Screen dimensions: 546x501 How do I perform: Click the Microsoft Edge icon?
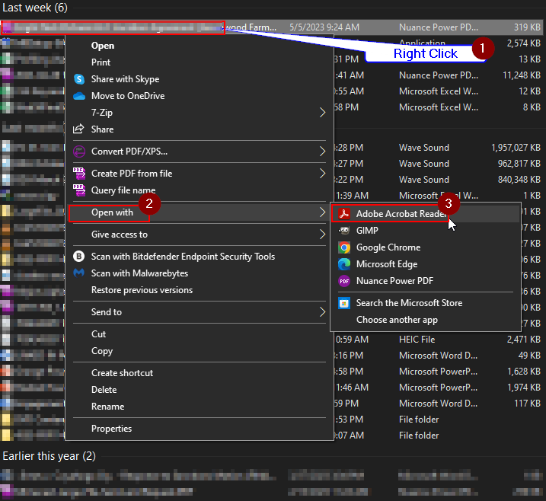tap(344, 264)
